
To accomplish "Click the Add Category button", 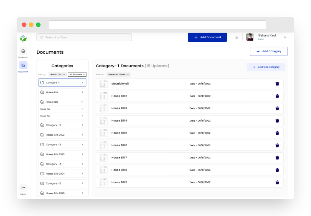I will pyautogui.click(x=268, y=51).
